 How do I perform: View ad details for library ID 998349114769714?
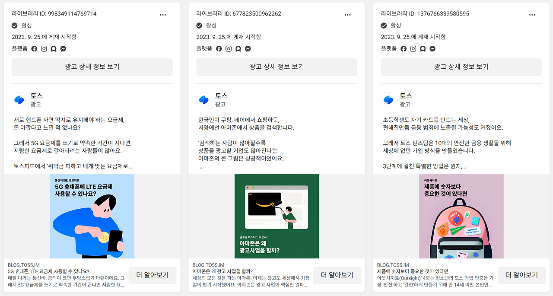[x=92, y=67]
